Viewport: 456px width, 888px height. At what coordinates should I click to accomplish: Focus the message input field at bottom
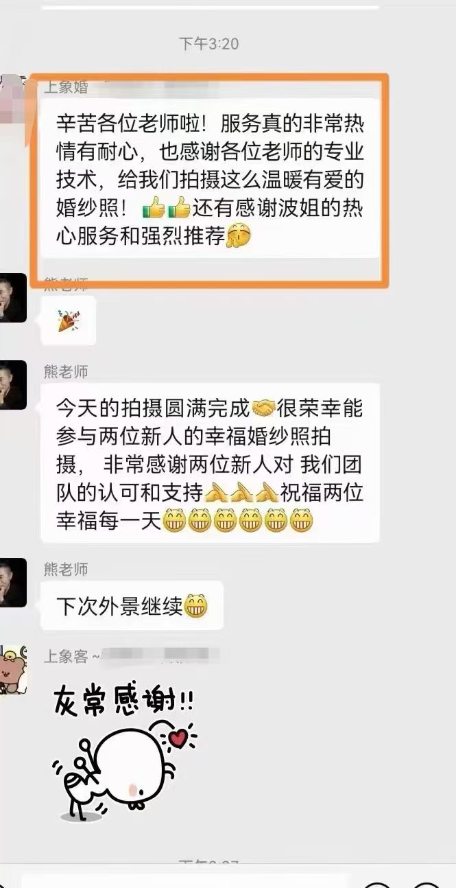click(185, 880)
